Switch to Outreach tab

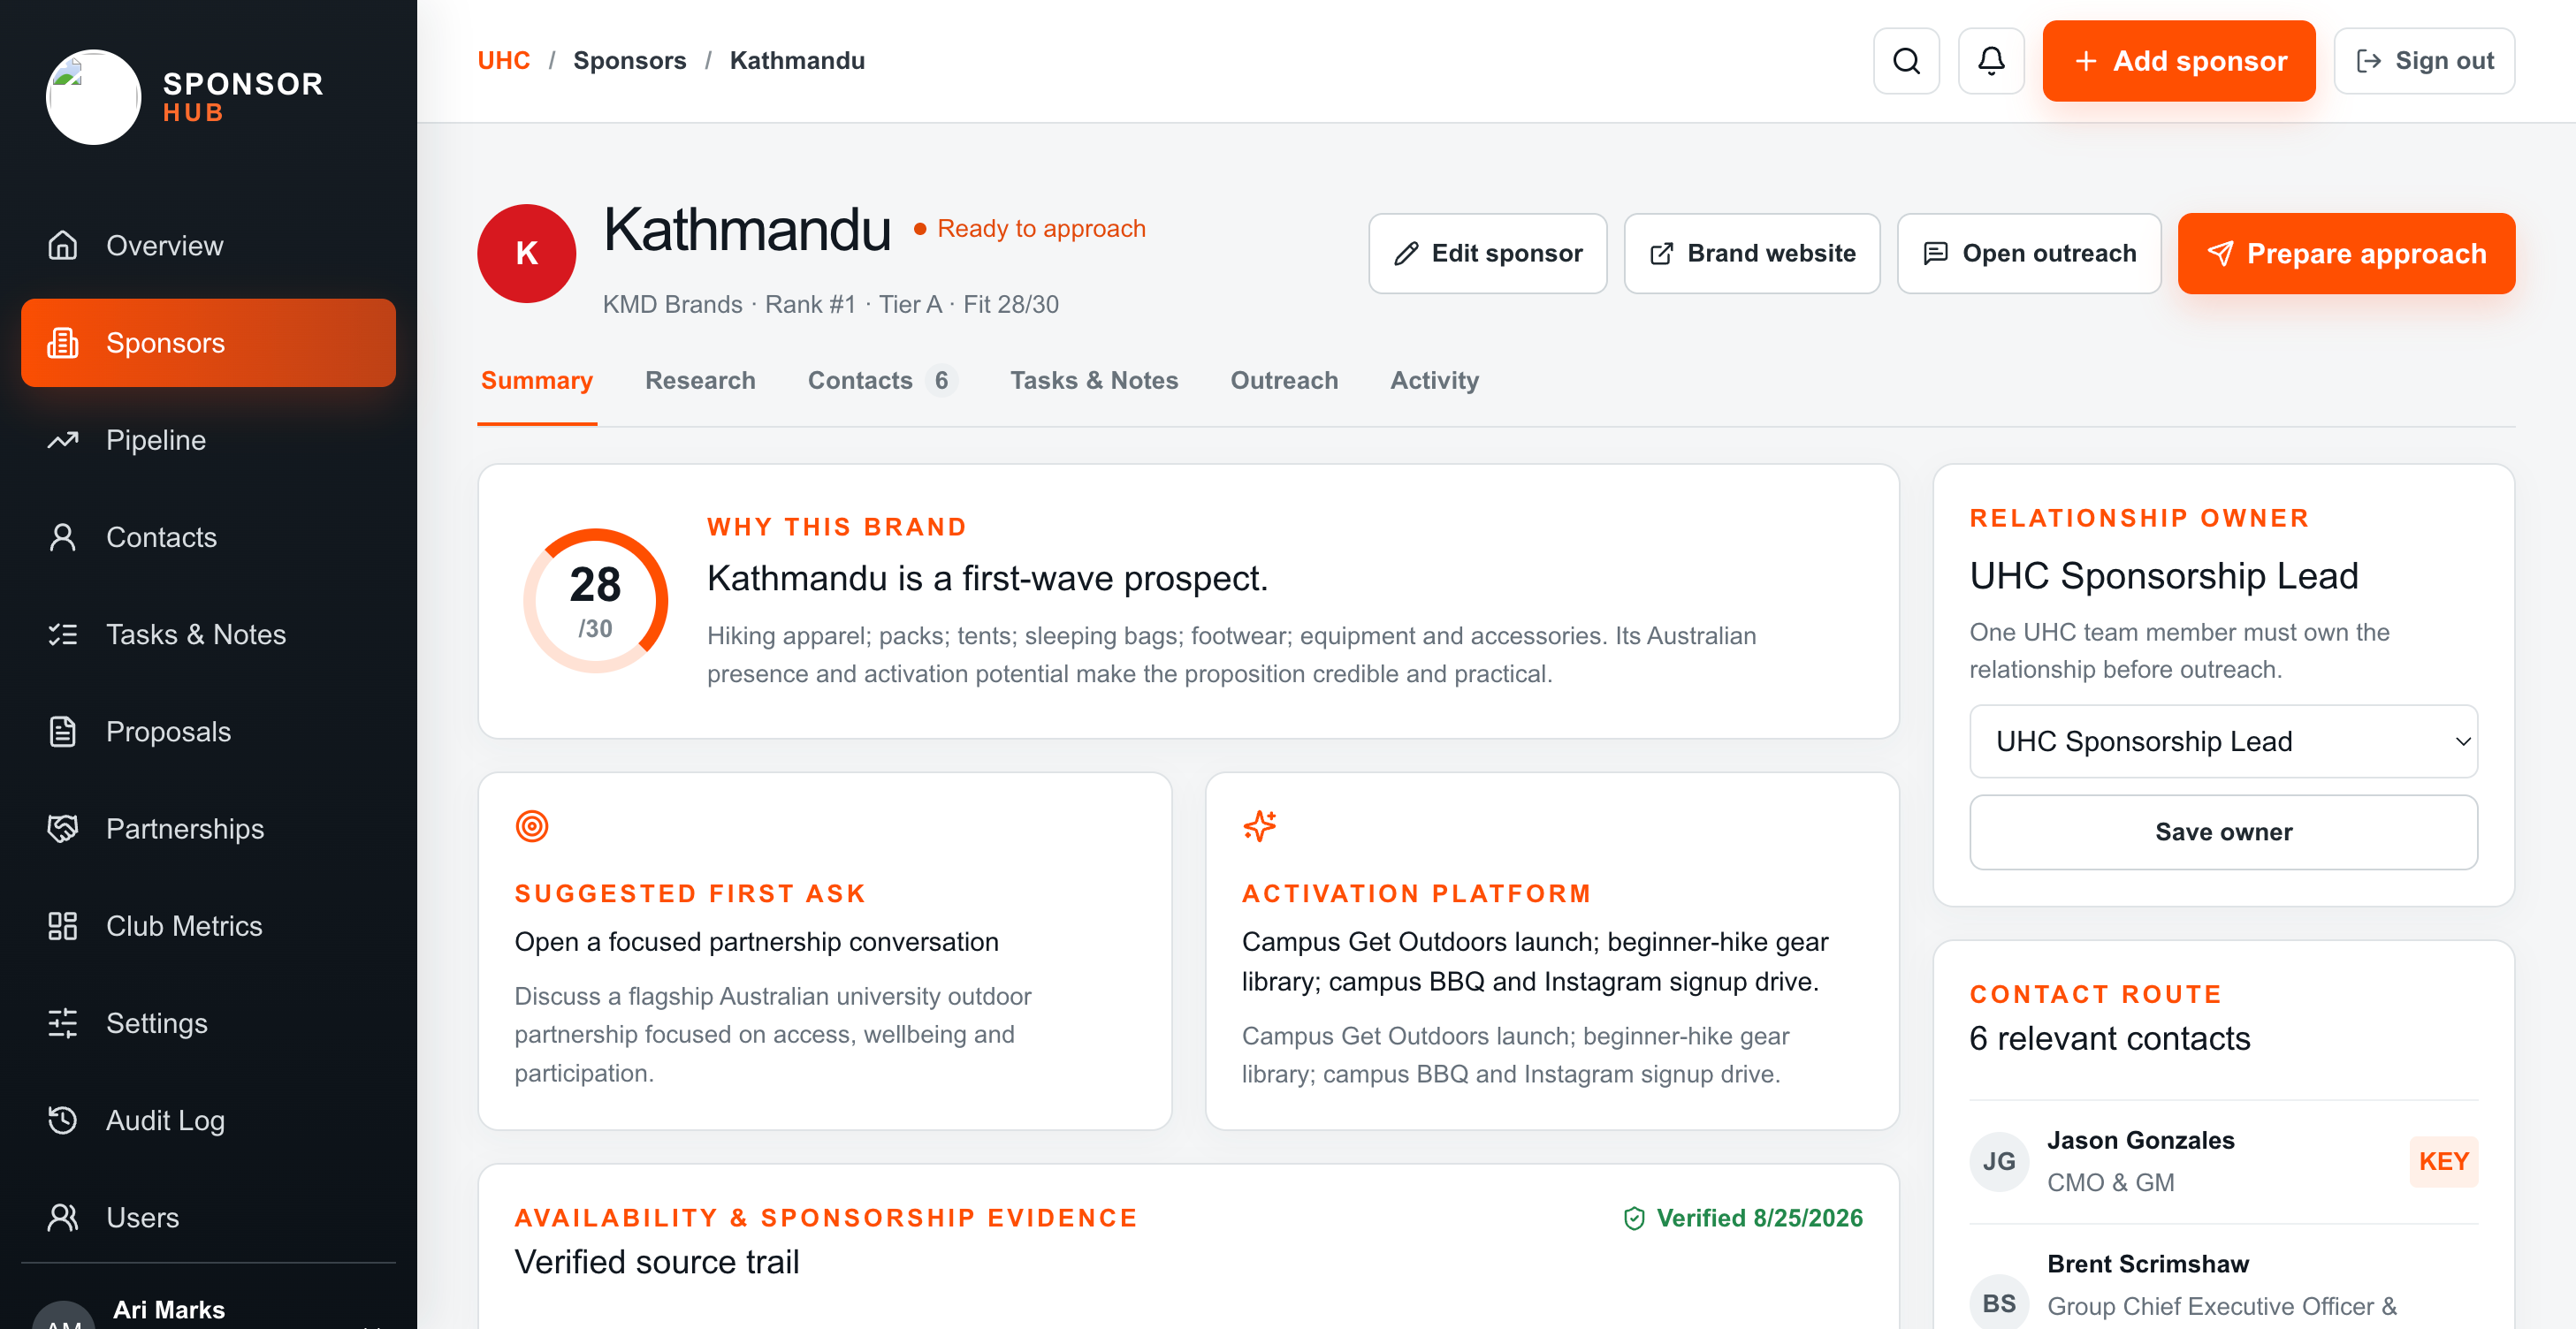click(1284, 381)
